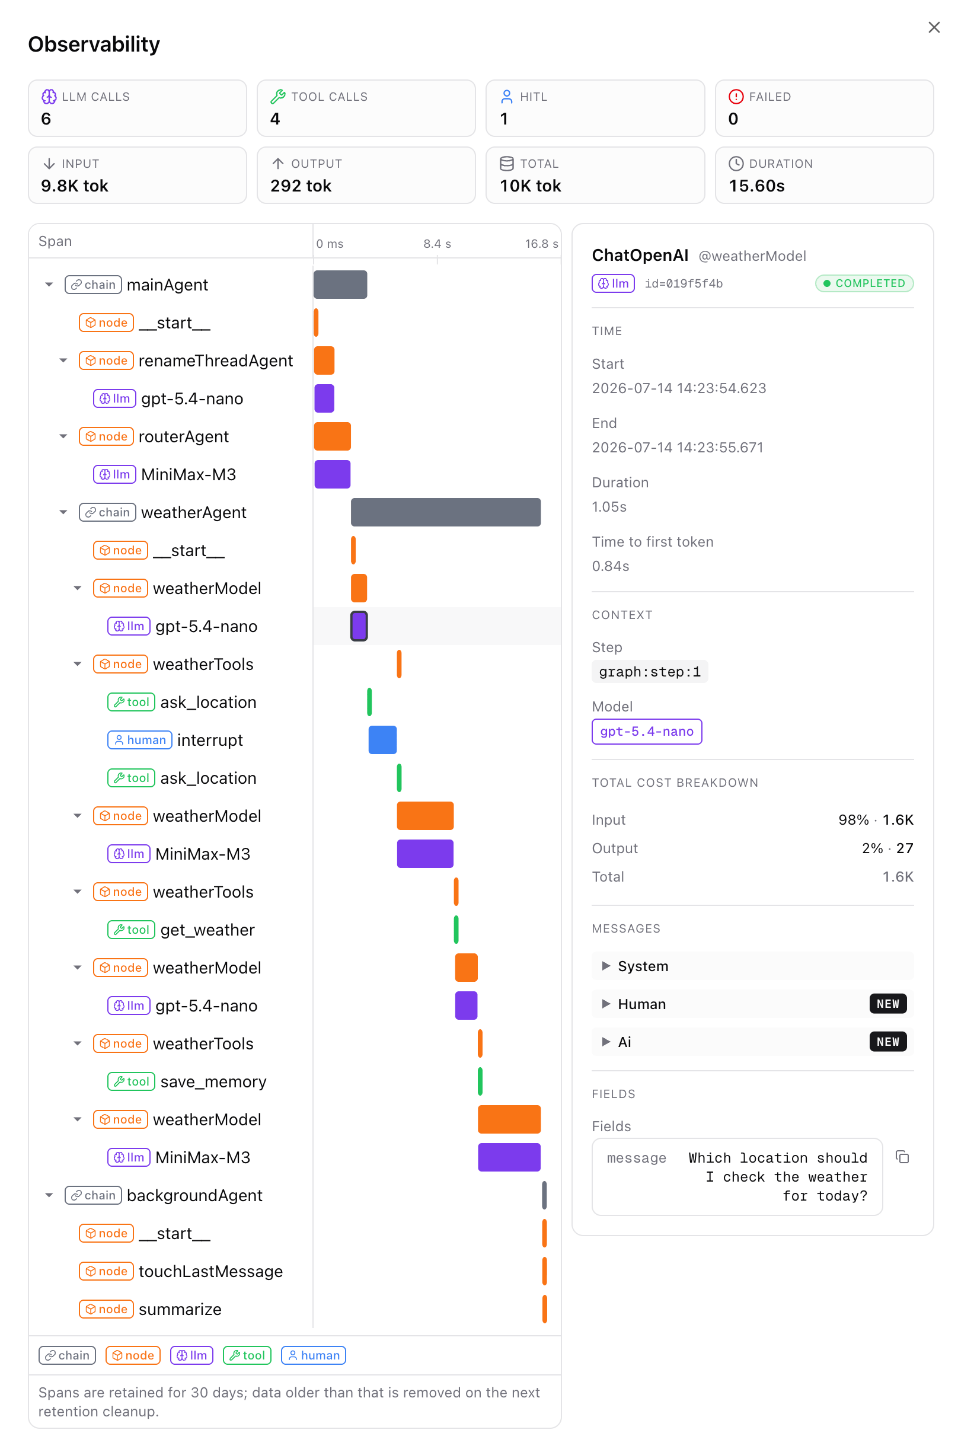Select the save_memory tool row

pos(295,1081)
